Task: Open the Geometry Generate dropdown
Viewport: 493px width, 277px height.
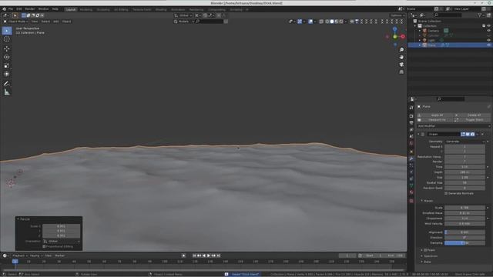Action: tap(464, 142)
